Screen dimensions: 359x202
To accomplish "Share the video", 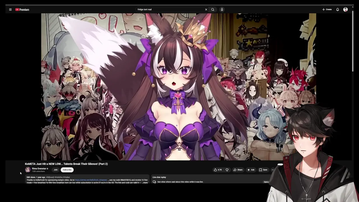I will tap(238, 170).
